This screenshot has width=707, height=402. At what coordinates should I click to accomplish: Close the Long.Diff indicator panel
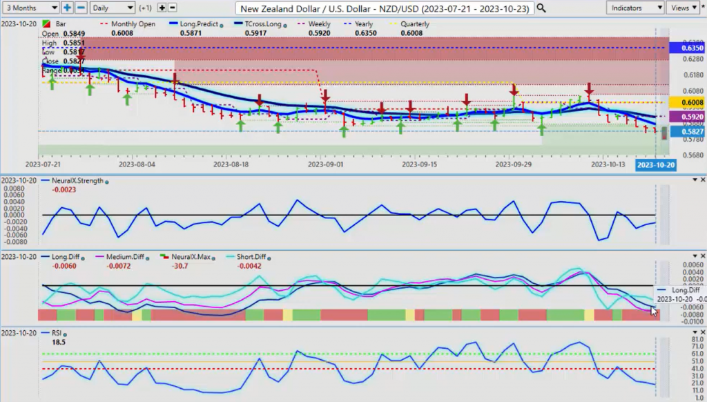(x=702, y=256)
